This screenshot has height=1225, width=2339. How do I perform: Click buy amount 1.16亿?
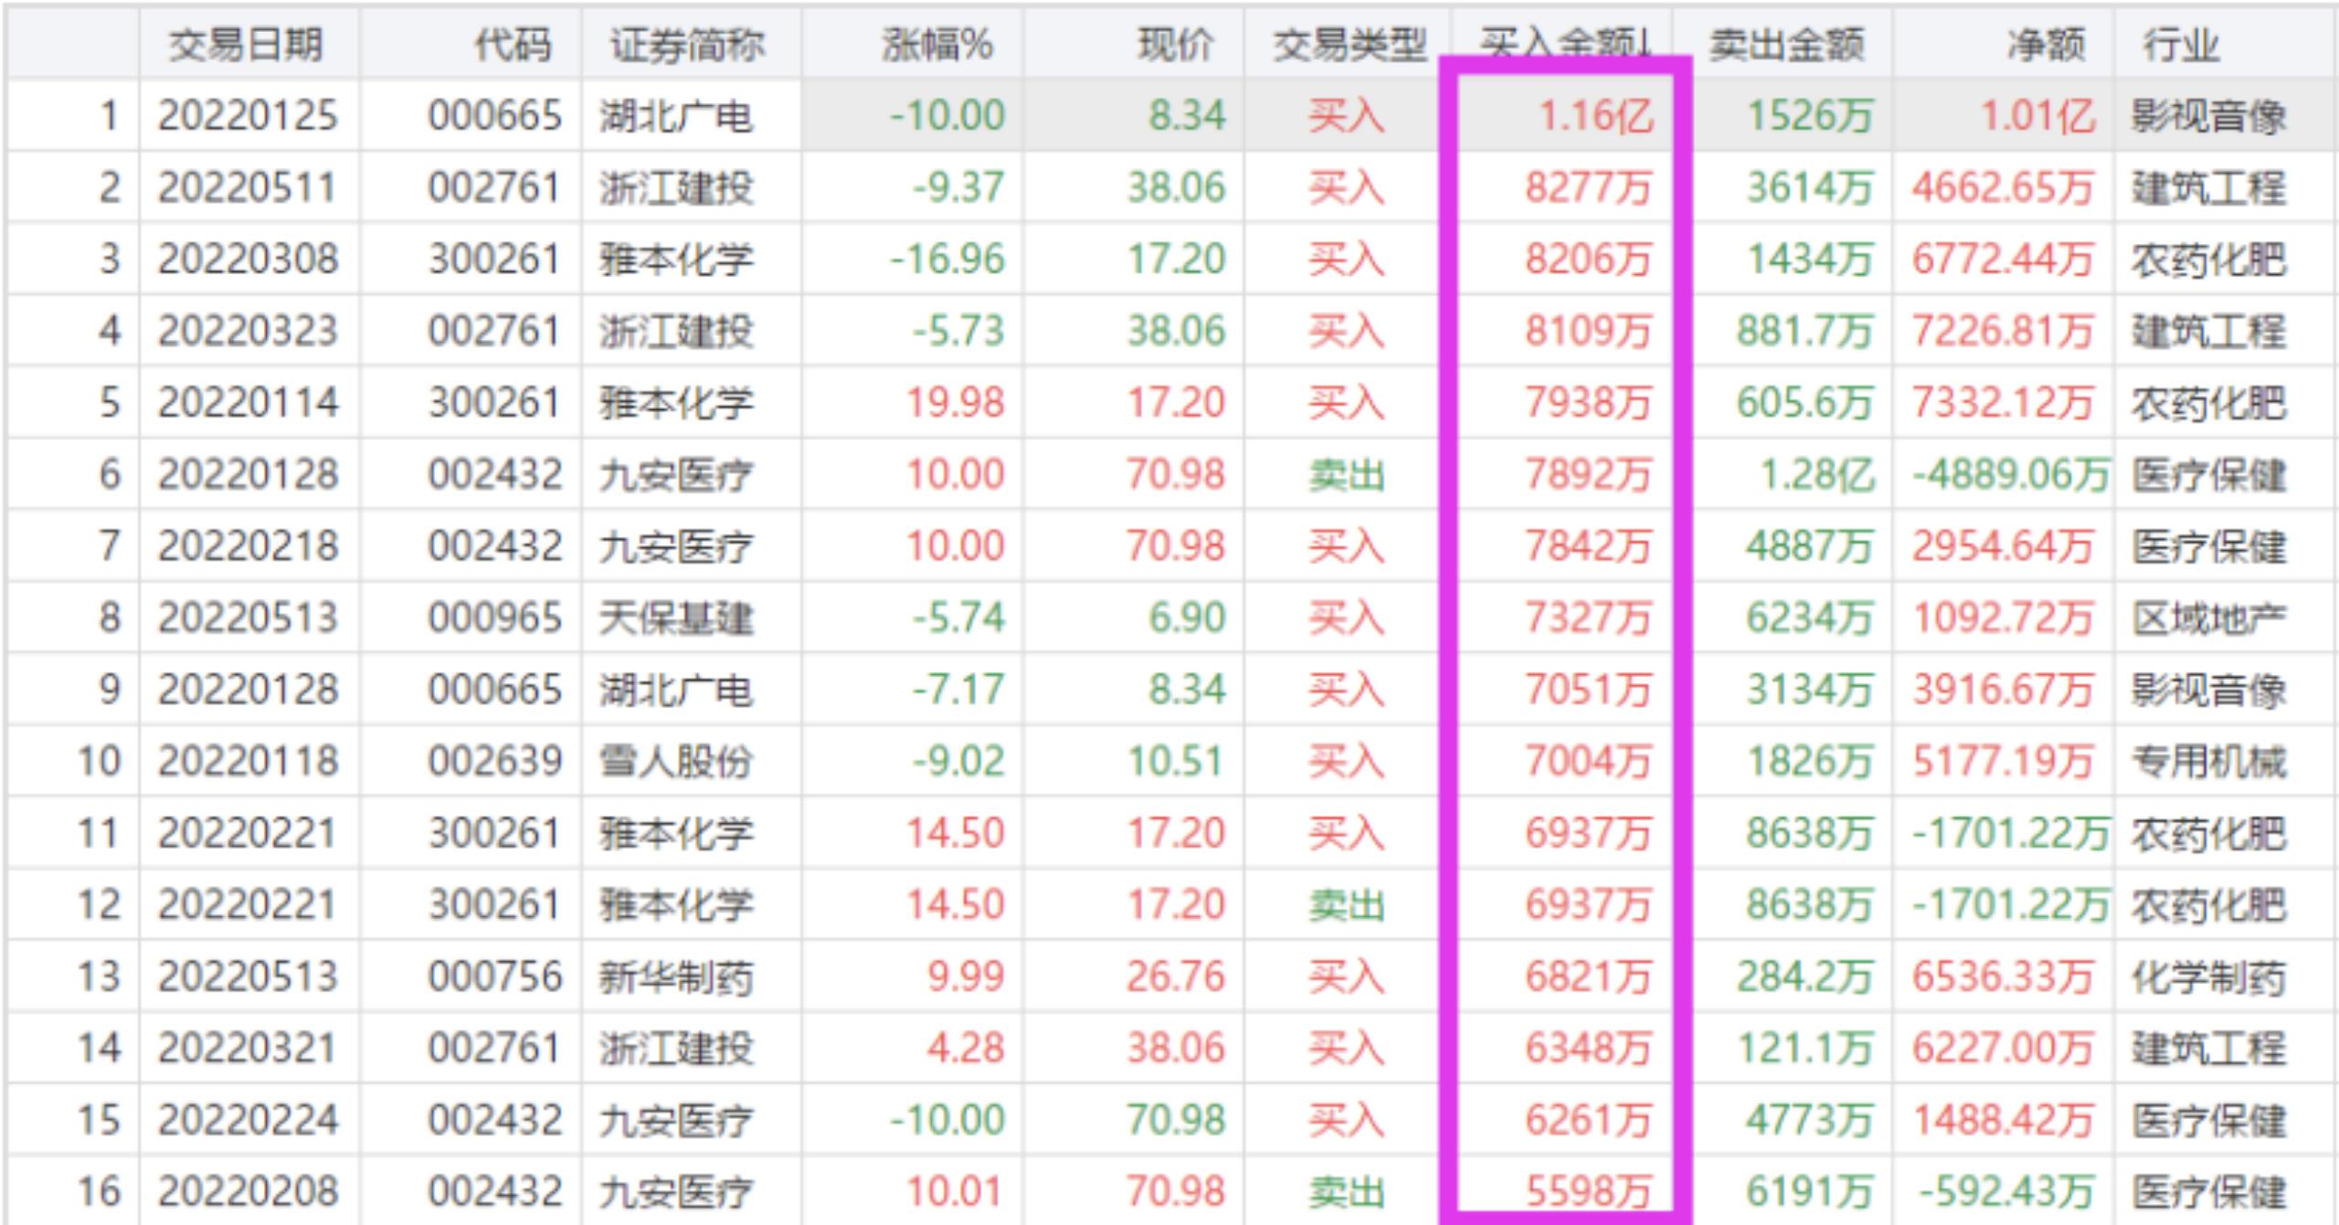coord(1596,116)
